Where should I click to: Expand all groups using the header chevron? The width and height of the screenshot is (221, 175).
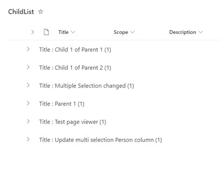point(33,32)
